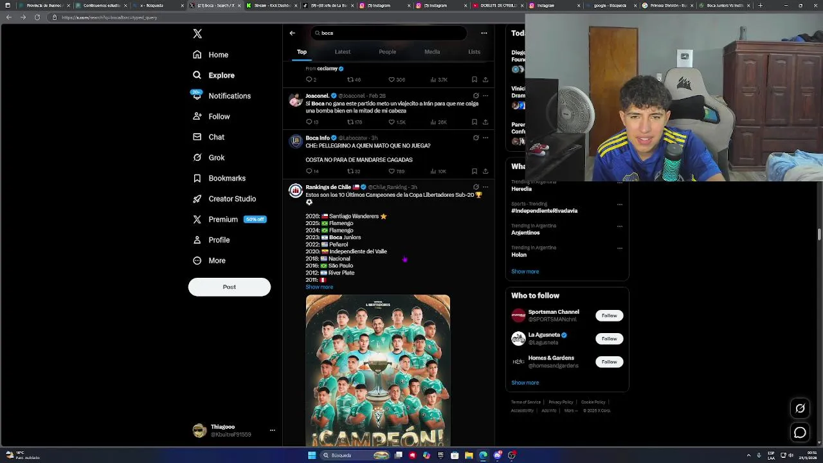
Task: Open Premium with 50% off badge
Action: click(x=230, y=219)
